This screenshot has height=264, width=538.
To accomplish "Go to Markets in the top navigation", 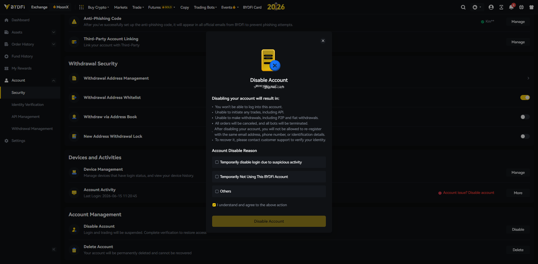I will (x=121, y=7).
